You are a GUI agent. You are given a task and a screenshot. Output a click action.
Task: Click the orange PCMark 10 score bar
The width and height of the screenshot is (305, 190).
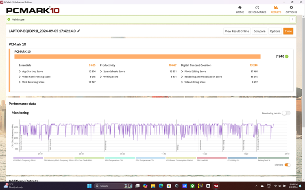click(137, 57)
